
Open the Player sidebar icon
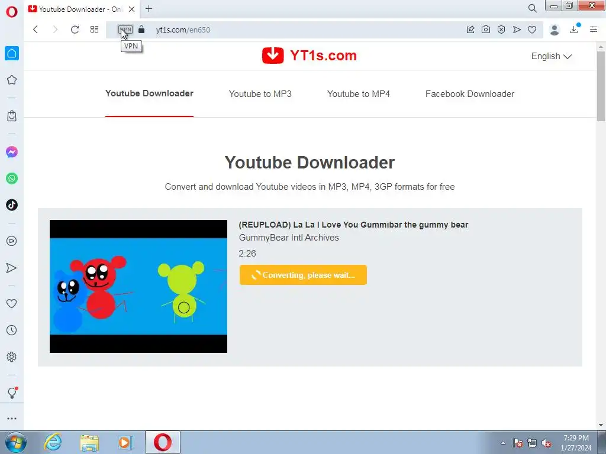click(x=12, y=241)
